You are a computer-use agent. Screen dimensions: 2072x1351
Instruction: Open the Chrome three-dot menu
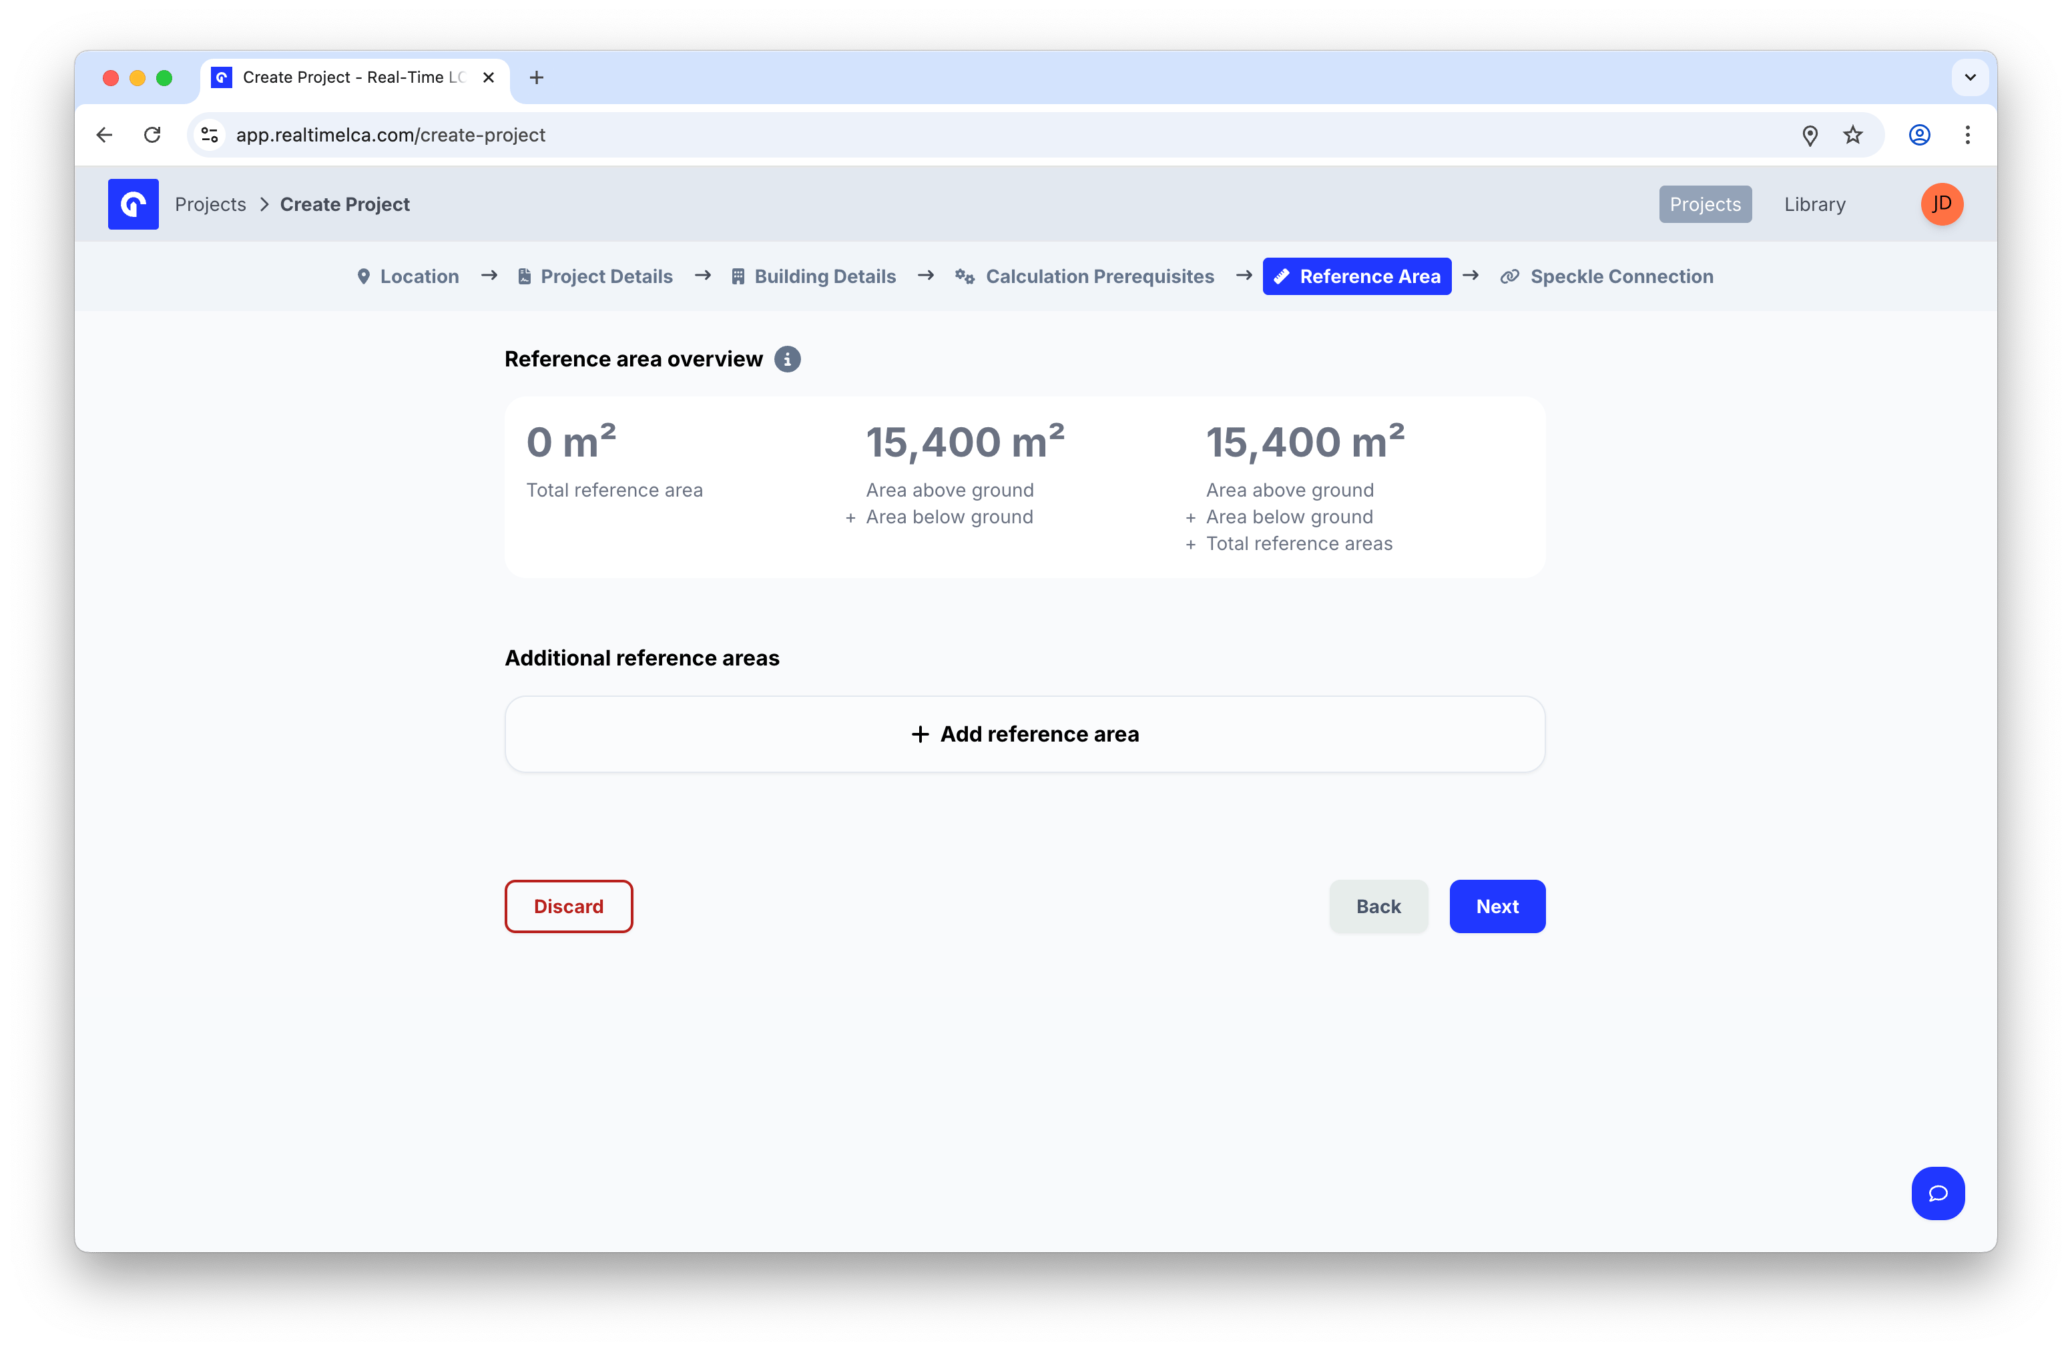1967,135
